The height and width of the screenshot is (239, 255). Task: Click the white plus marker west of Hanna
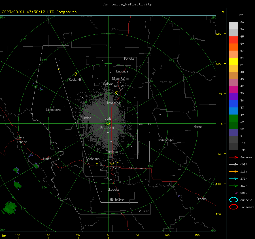(160, 114)
